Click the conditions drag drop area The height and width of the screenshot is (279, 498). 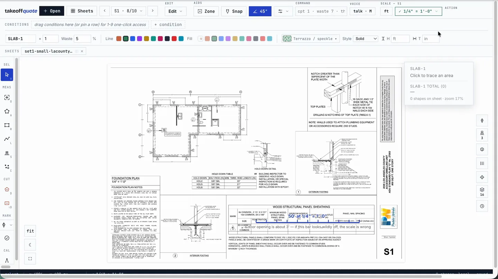[x=90, y=25]
